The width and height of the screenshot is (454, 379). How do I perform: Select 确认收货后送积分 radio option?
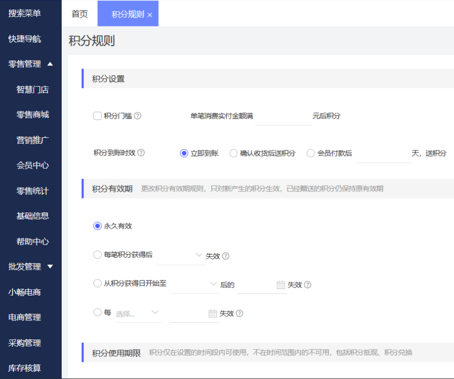pos(233,153)
